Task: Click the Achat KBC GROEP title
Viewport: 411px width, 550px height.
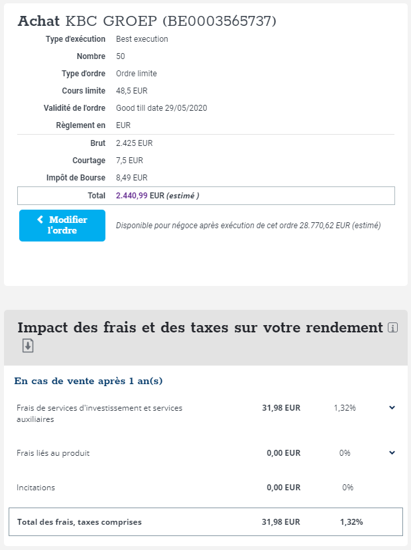Action: click(147, 21)
